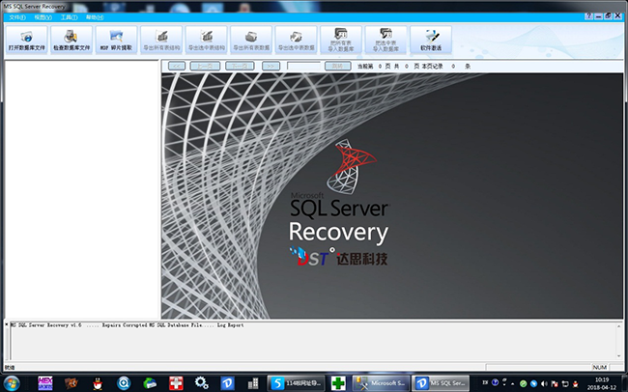The height and width of the screenshot is (392, 628).
Task: Open the clock showing 10:19
Action: coord(602,383)
